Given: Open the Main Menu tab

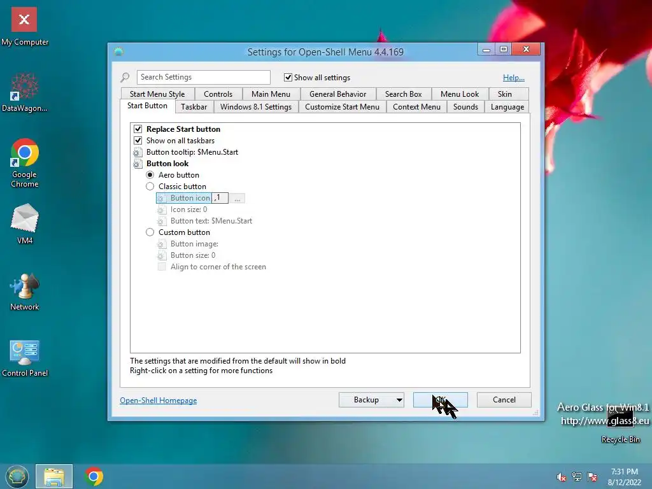Looking at the screenshot, I should [271, 94].
